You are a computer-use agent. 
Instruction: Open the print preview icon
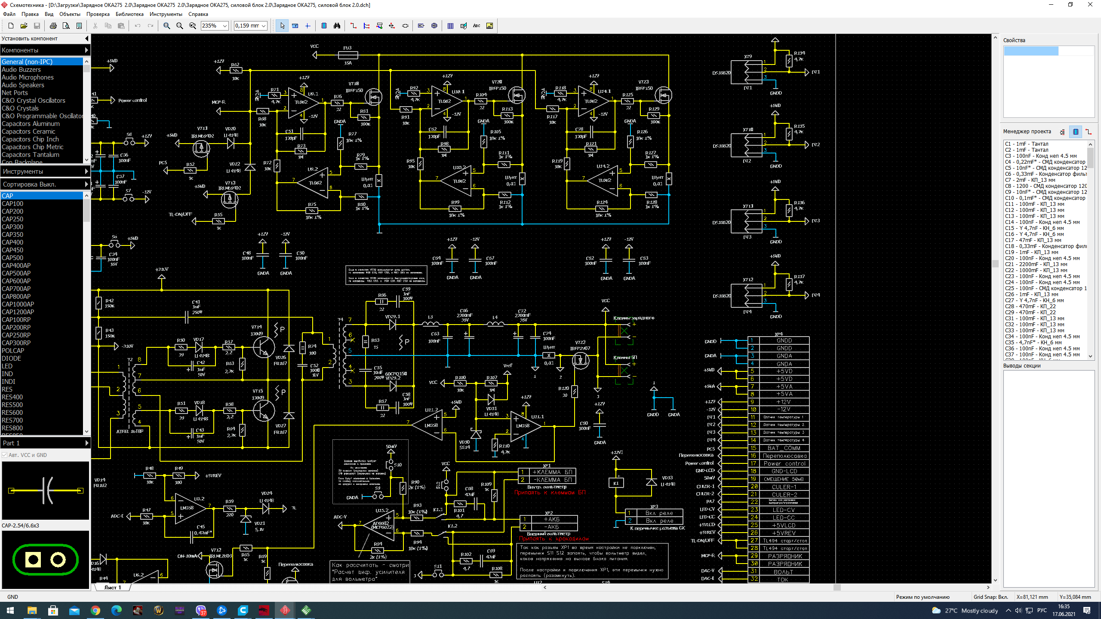[x=66, y=26]
